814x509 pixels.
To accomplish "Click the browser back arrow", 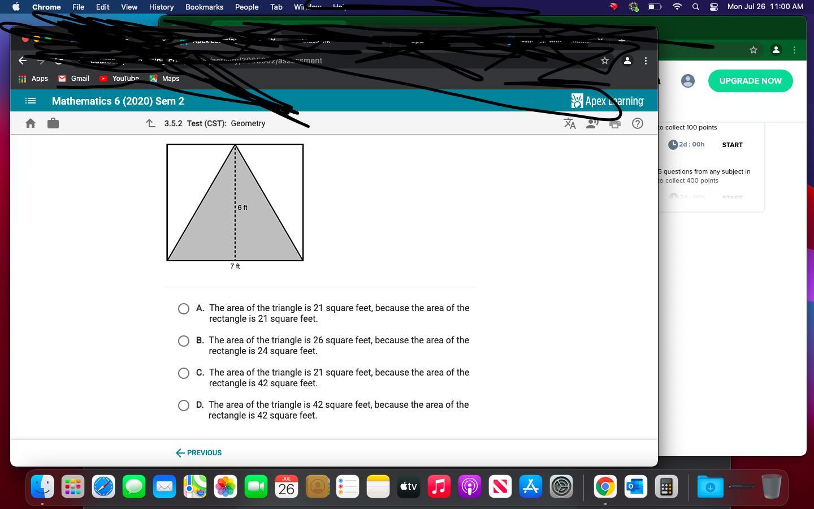I will click(23, 61).
